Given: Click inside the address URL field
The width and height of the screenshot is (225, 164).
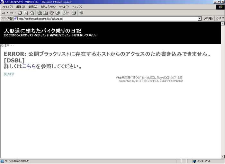Looking at the screenshot, I should [106, 19].
